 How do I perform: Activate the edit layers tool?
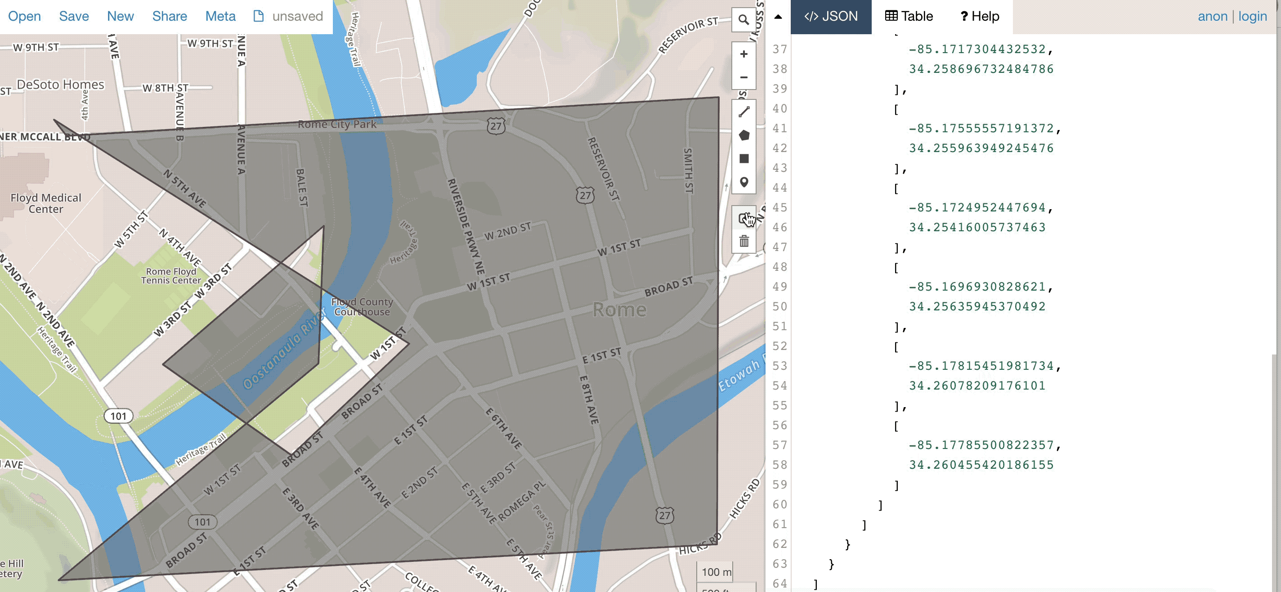(x=744, y=218)
